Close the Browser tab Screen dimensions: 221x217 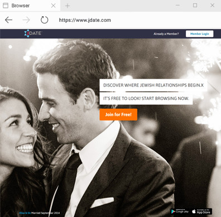point(54,6)
